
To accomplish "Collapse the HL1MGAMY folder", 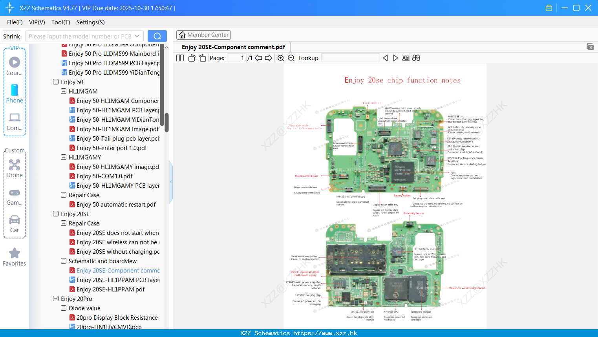I will pyautogui.click(x=63, y=157).
